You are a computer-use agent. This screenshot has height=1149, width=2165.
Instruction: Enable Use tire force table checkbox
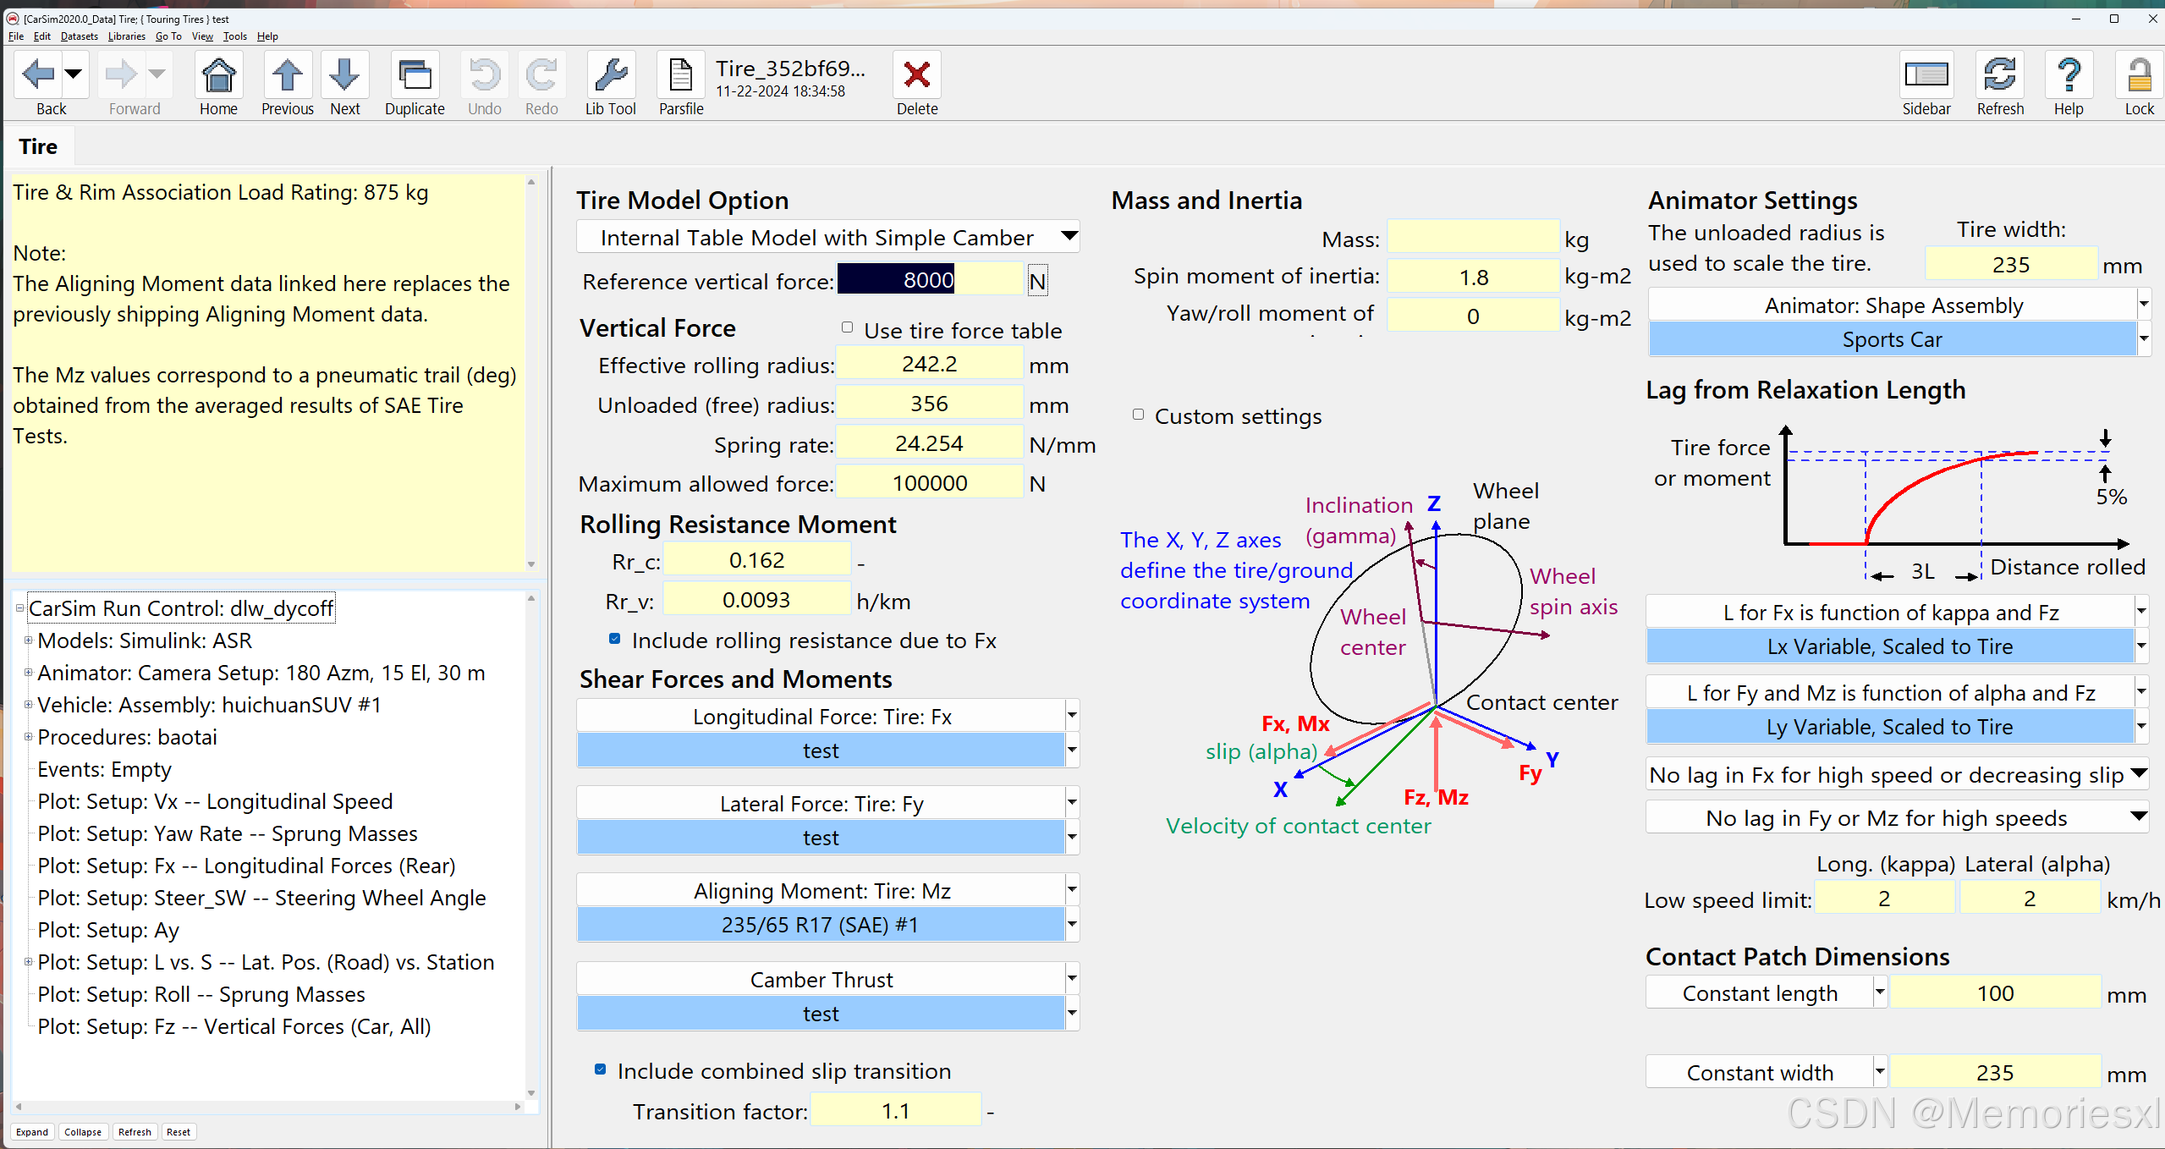point(847,327)
